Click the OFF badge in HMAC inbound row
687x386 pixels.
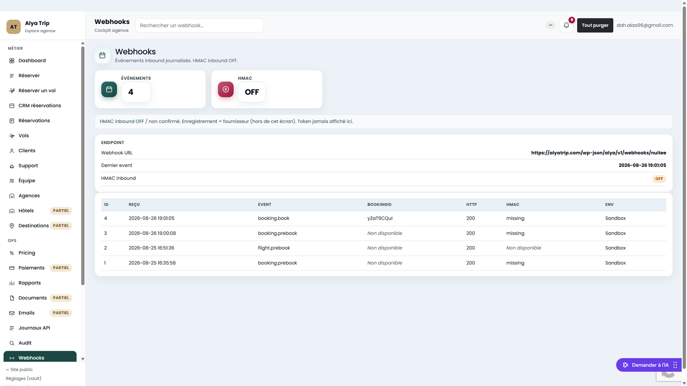point(659,179)
